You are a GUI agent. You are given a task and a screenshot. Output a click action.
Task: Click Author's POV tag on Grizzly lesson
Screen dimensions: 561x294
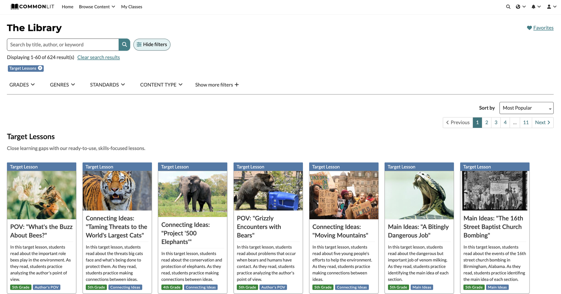273,287
